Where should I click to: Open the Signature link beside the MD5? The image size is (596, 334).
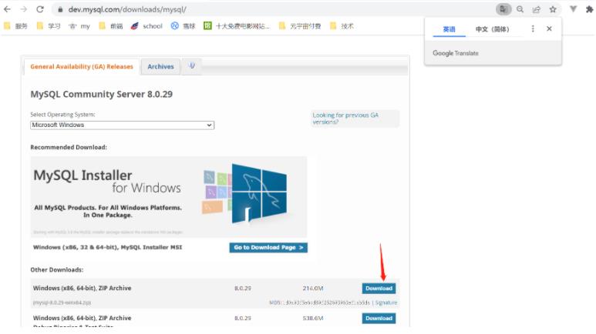(386, 303)
